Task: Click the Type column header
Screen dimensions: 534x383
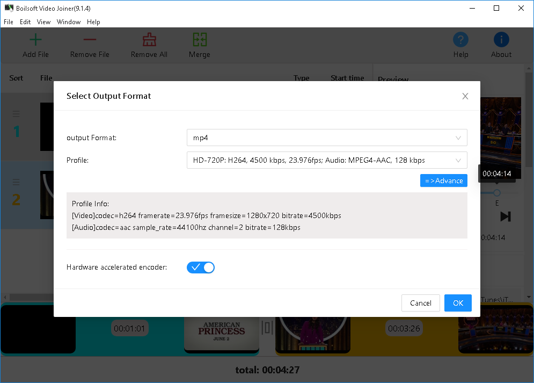Action: (302, 78)
